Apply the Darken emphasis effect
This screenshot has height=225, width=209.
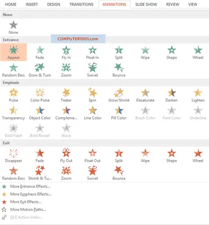[172, 95]
